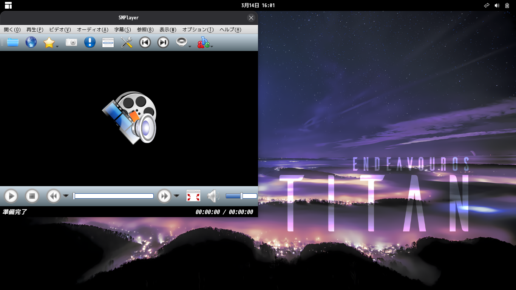Click the SMPlayer window title bar

128,18
